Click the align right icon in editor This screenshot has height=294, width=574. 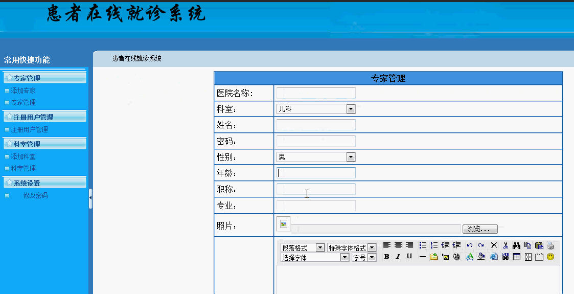pos(409,245)
